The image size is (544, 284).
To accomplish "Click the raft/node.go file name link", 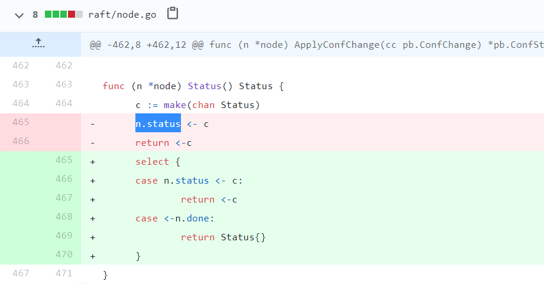I will tap(122, 14).
